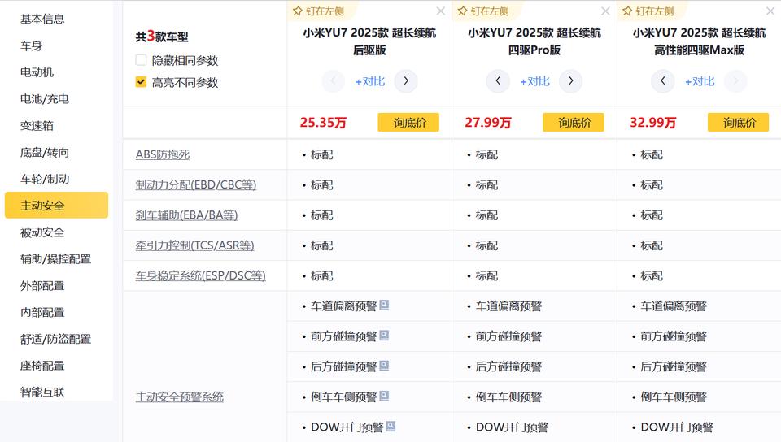Go to 舒适/防盗配置 section

55,339
